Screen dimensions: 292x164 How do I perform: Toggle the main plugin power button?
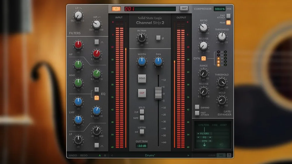tap(116, 9)
